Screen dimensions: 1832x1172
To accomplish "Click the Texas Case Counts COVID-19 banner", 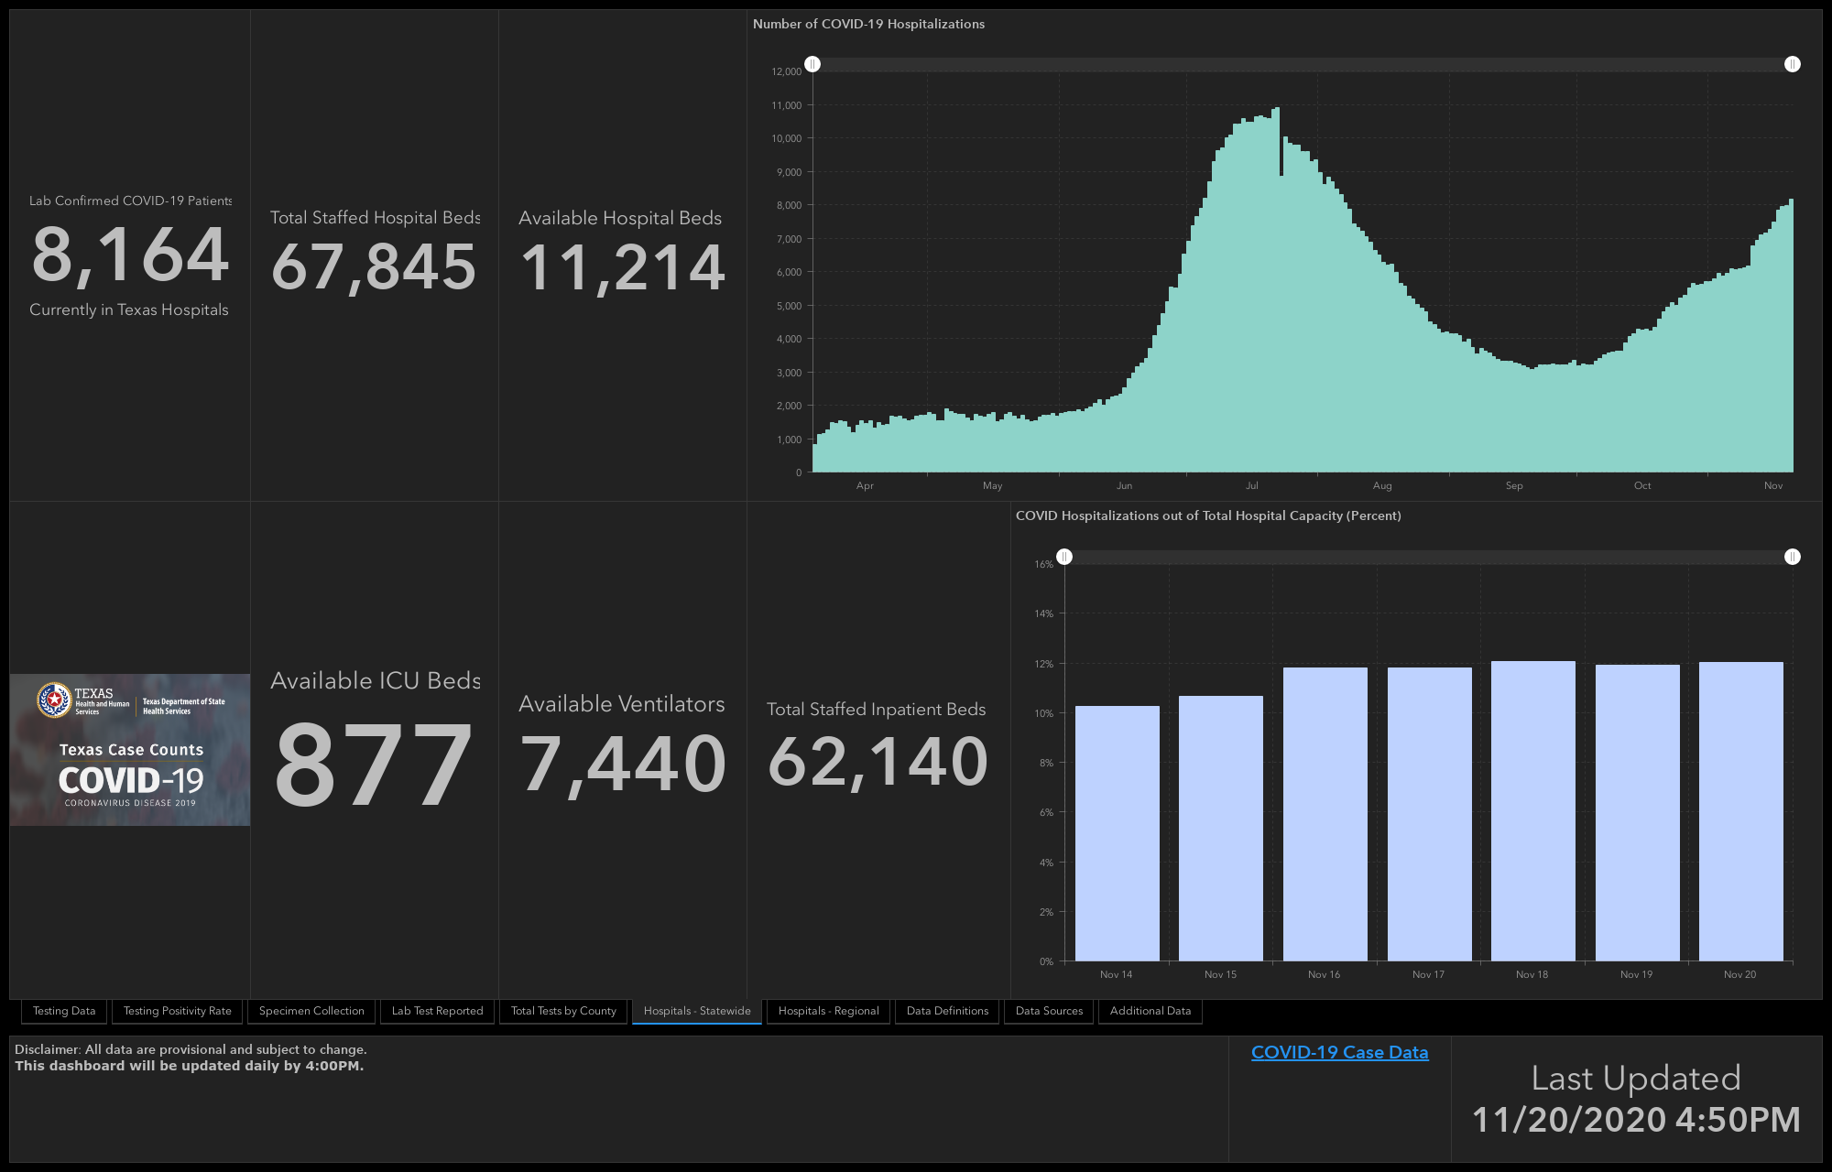I will 130,750.
